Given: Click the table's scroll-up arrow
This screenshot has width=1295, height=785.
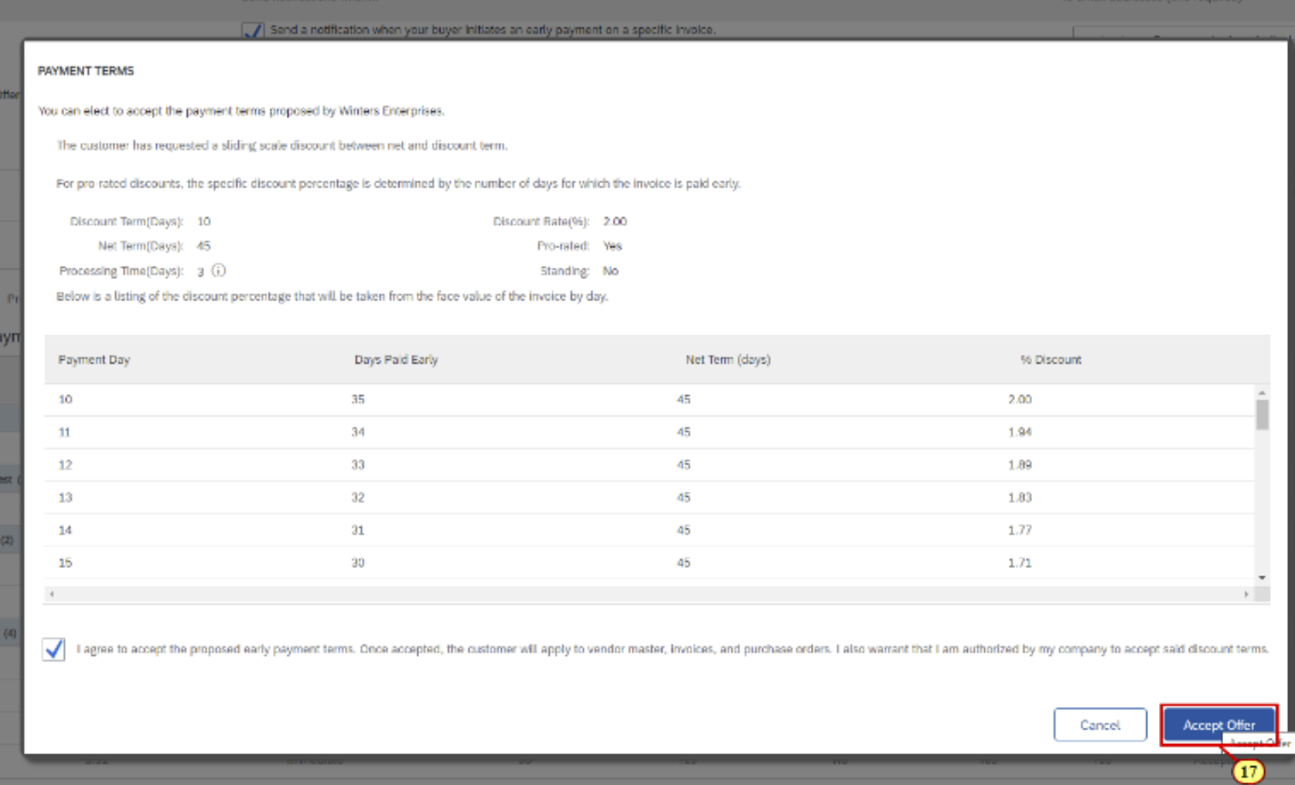Looking at the screenshot, I should pos(1260,392).
